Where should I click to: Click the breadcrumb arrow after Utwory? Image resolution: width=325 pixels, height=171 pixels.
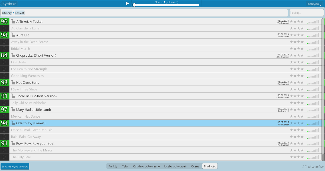14,13
